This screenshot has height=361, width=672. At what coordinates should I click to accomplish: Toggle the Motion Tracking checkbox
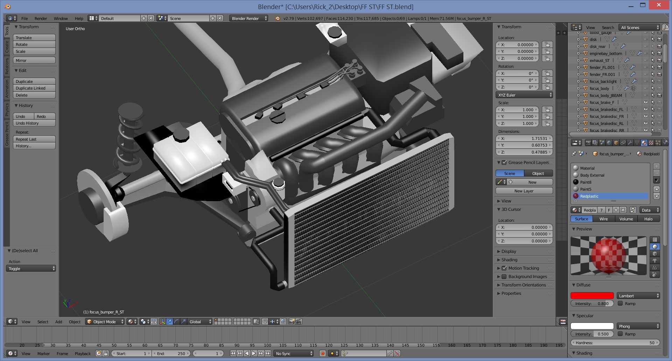tap(504, 268)
